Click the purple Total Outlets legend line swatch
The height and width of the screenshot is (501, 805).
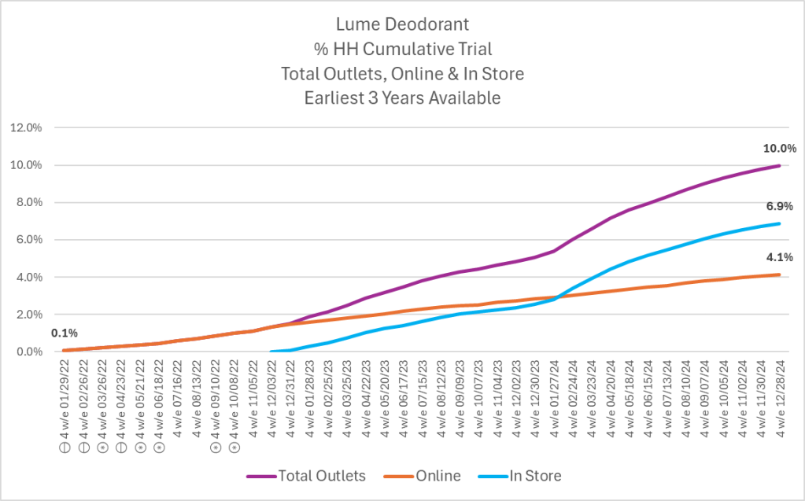261,477
